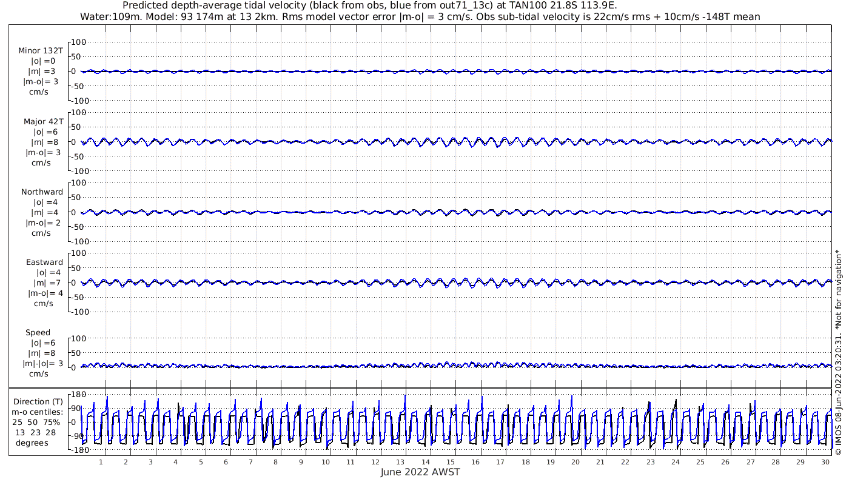Click the 'June 2022 AWST' x-axis label
Viewport: 849px width, 485px height.
click(x=420, y=472)
